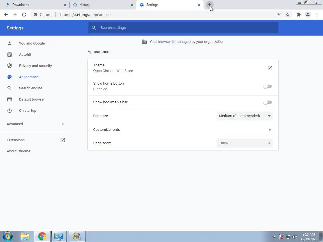Open the On startup section
This screenshot has width=323, height=242.
[x=27, y=111]
